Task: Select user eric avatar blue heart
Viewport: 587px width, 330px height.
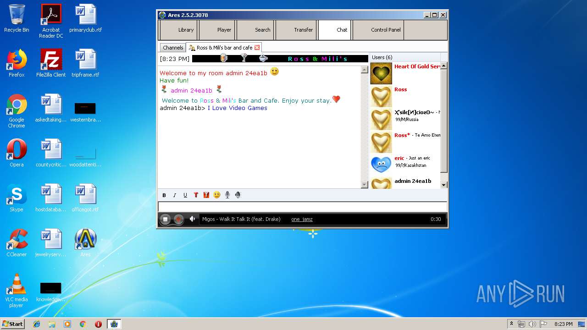Action: pyautogui.click(x=381, y=165)
